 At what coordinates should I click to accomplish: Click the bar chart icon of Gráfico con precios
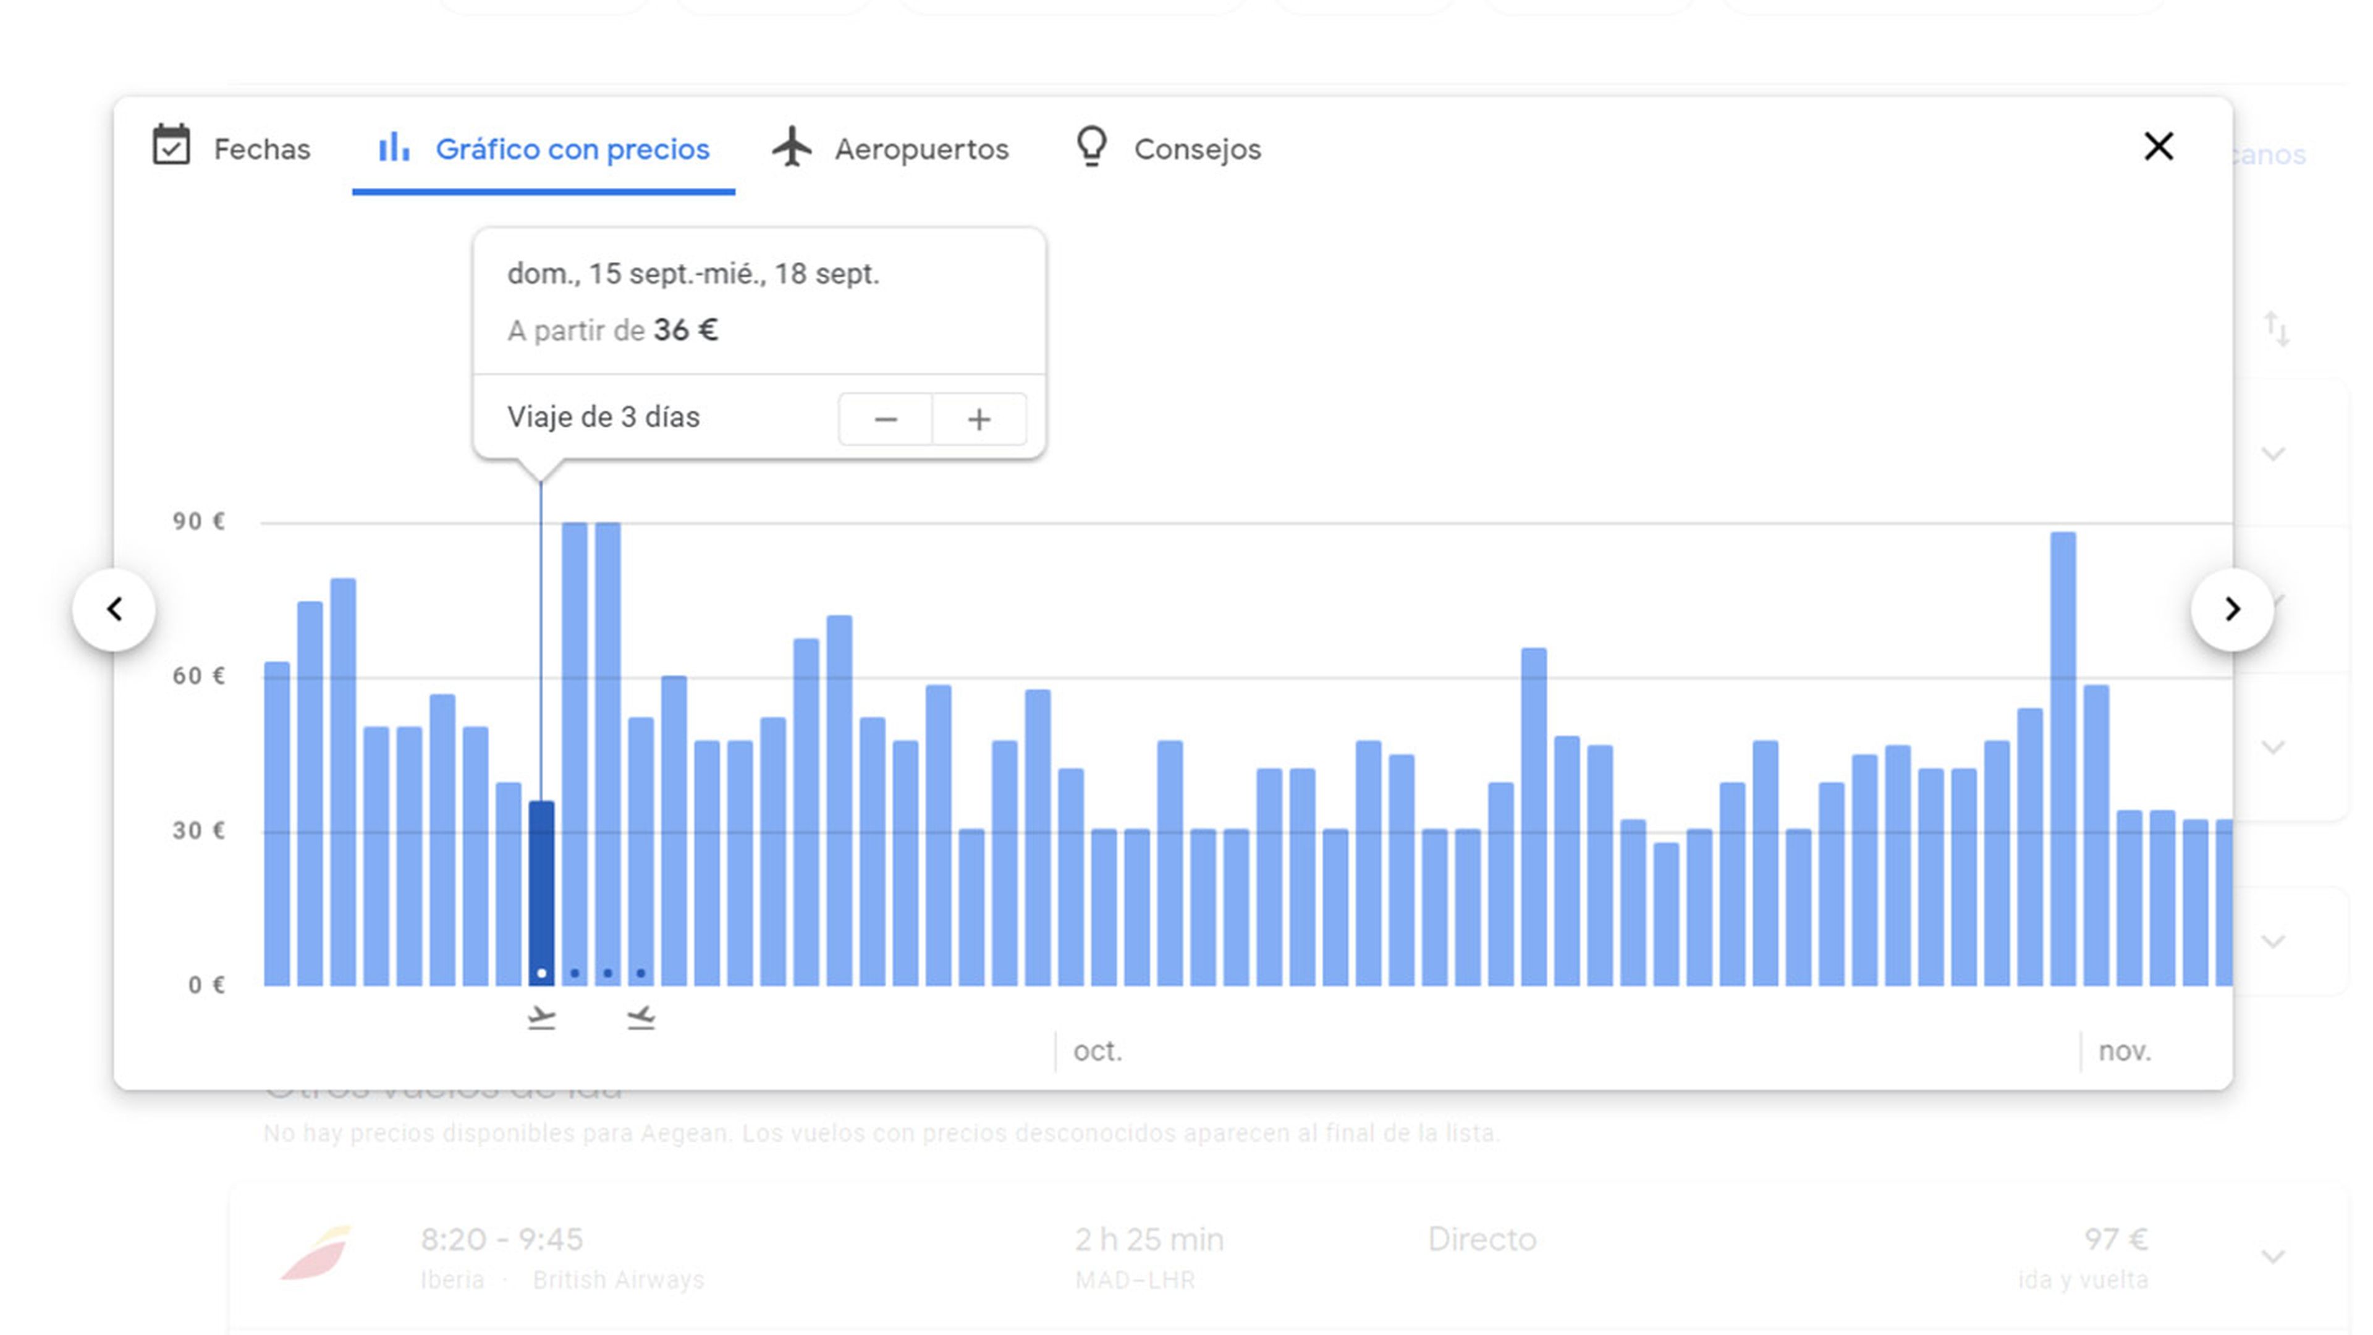[x=394, y=147]
